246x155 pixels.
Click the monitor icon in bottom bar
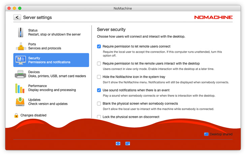click(128, 144)
